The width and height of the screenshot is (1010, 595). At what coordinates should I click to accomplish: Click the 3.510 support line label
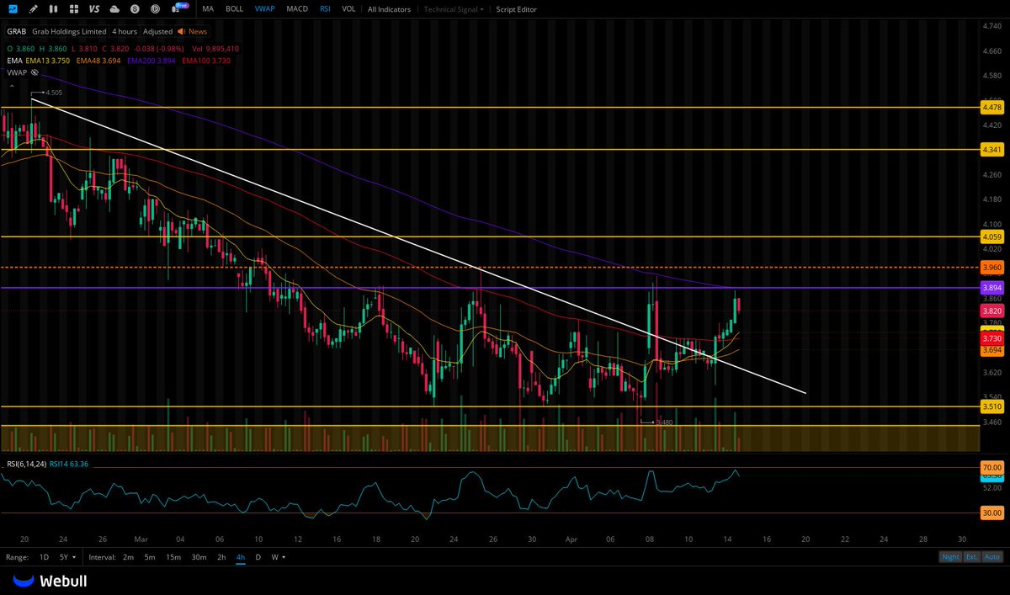coord(991,406)
